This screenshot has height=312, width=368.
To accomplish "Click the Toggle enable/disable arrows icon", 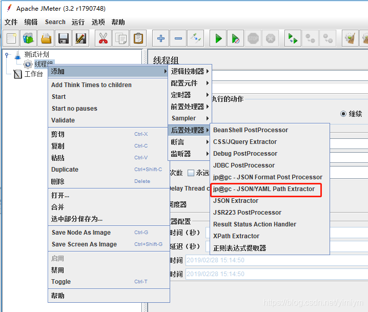I will coord(195,38).
